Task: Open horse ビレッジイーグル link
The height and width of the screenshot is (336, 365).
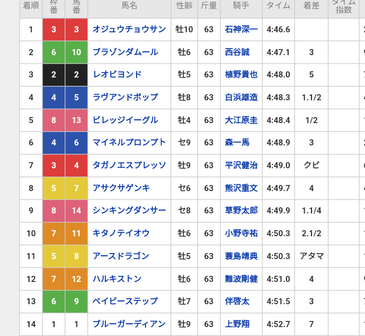Action: (x=125, y=120)
